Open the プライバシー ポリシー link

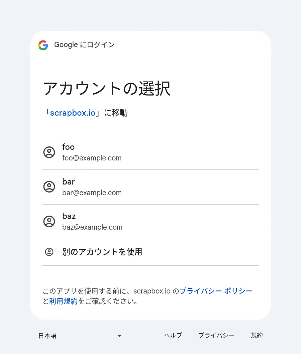coord(216,291)
